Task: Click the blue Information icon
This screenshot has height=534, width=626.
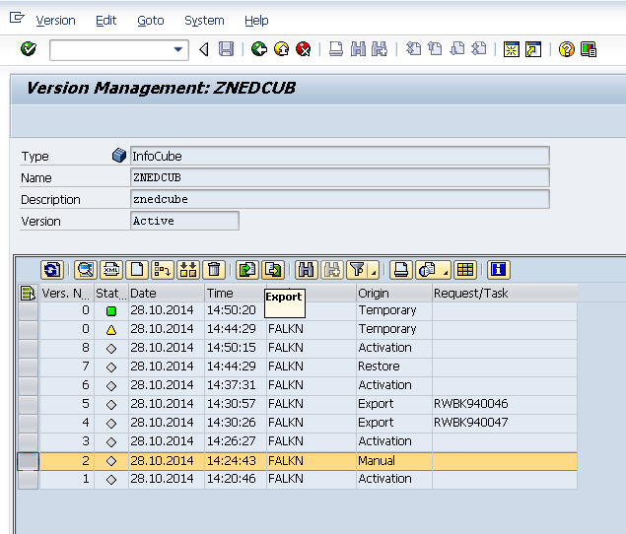Action: 498,270
